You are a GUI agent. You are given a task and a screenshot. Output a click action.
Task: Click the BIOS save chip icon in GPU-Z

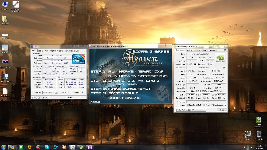click(x=224, y=68)
